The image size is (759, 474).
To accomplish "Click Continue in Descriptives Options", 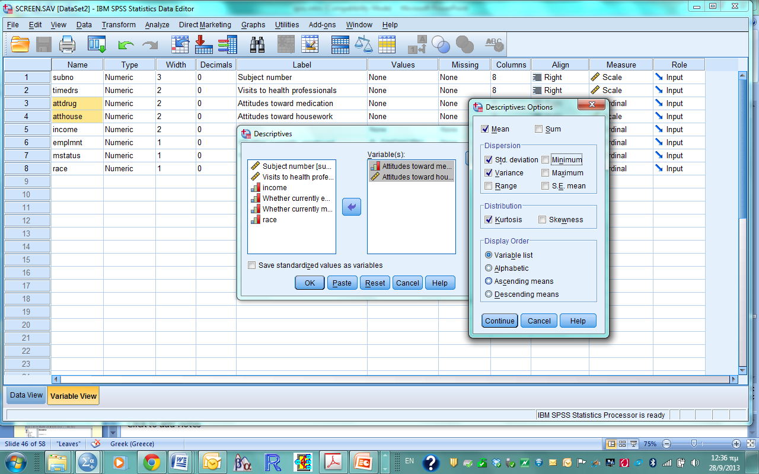I will (500, 321).
